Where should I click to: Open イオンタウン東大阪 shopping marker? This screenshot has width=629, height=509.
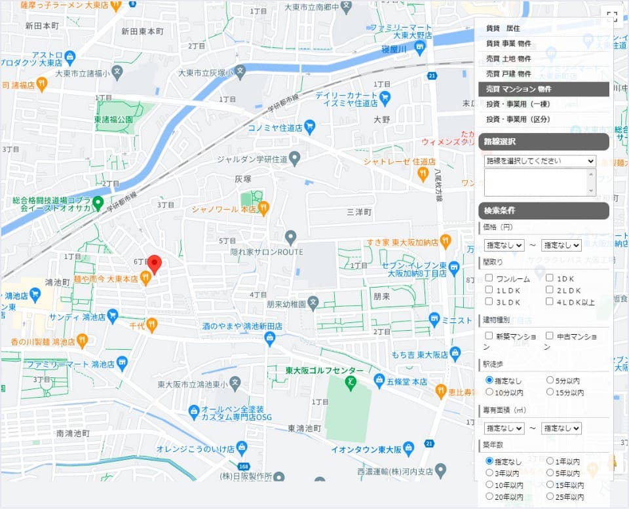point(408,449)
